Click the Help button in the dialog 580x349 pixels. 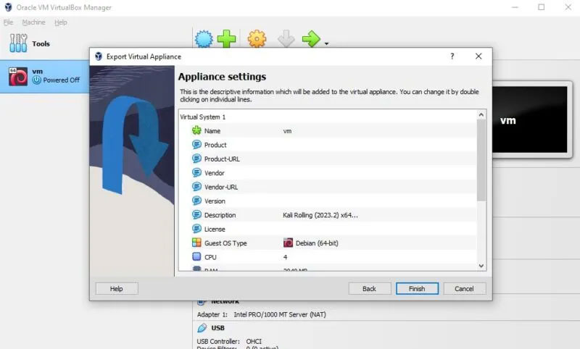(x=117, y=289)
